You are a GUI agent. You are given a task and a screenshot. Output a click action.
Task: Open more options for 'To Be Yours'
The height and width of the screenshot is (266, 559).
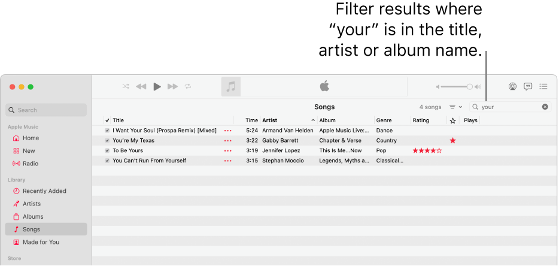227,151
